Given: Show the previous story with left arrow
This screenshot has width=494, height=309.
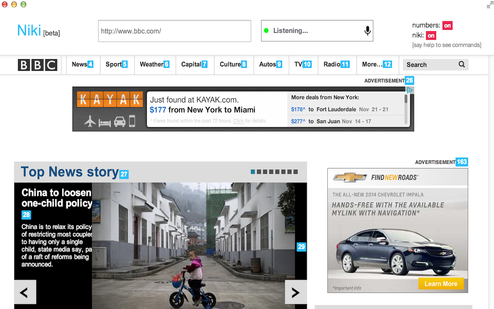Looking at the screenshot, I should 25,292.
